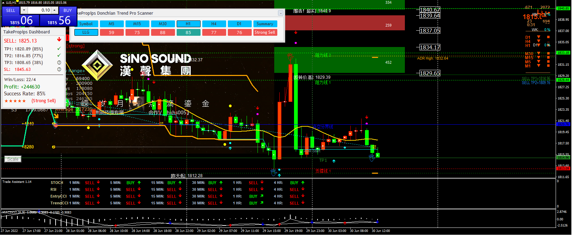Select the H1 timeframe in the scanner
This screenshot has width=572, height=235.
click(188, 24)
